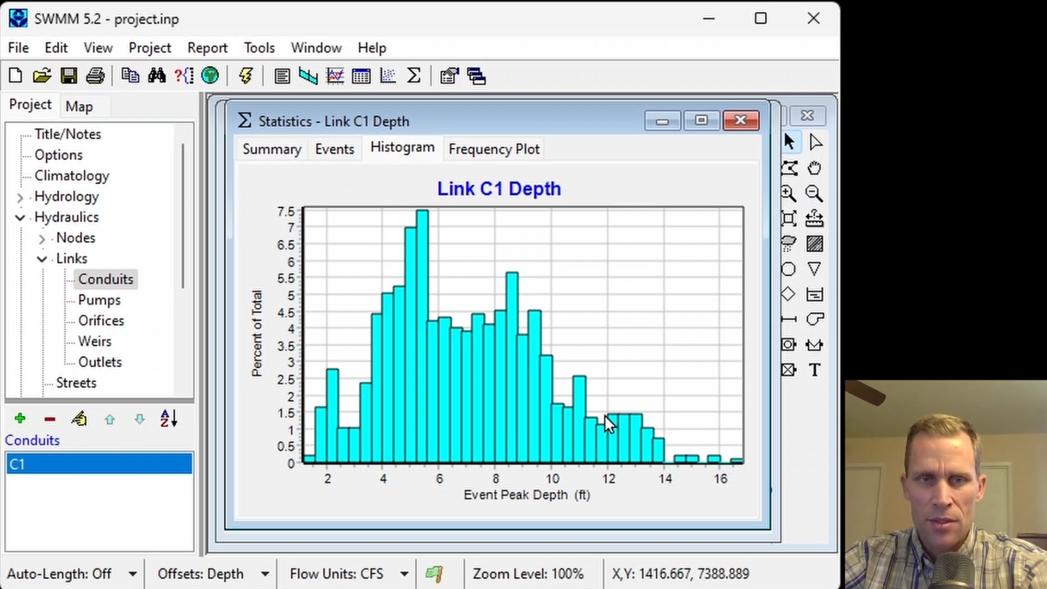Sort conduits with the A-Z sort icon
Viewport: 1047px width, 589px height.
[x=168, y=418]
